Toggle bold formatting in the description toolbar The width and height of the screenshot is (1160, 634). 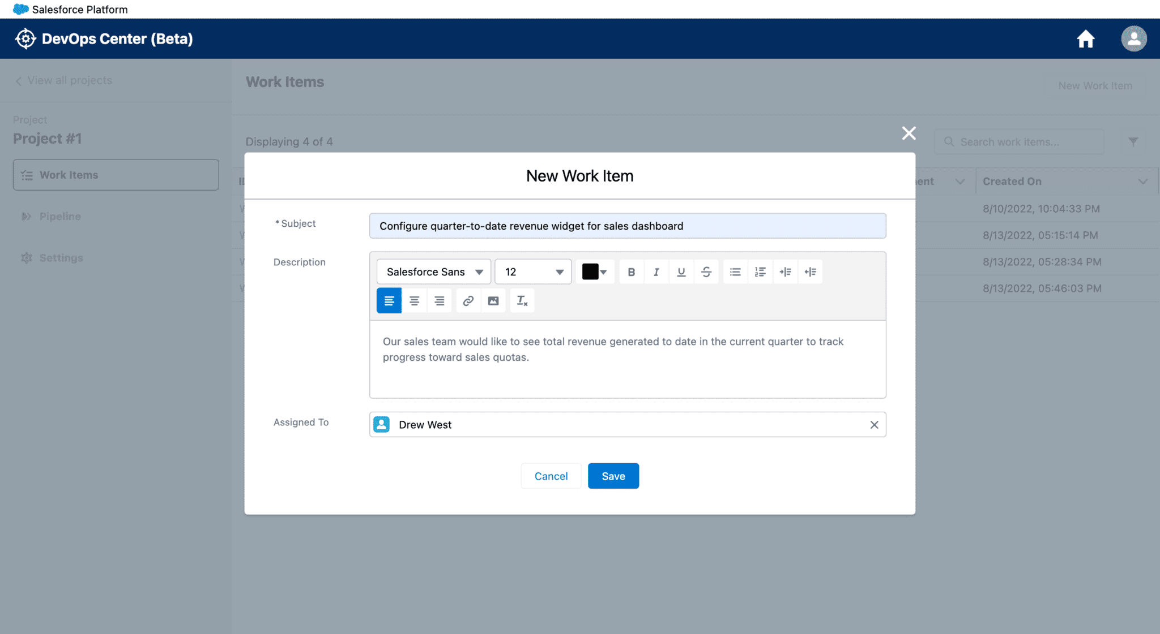(x=632, y=272)
